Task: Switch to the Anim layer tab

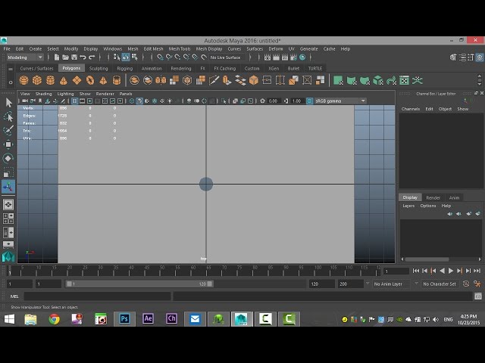Action: point(454,197)
